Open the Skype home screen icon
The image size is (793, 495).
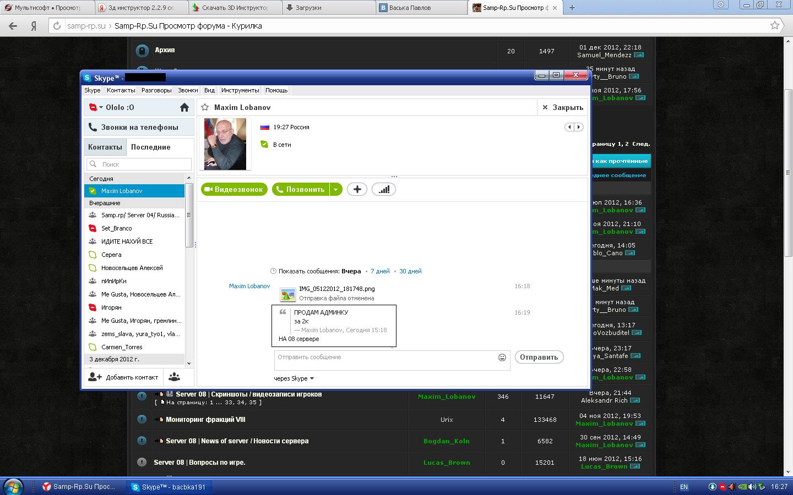coord(184,107)
